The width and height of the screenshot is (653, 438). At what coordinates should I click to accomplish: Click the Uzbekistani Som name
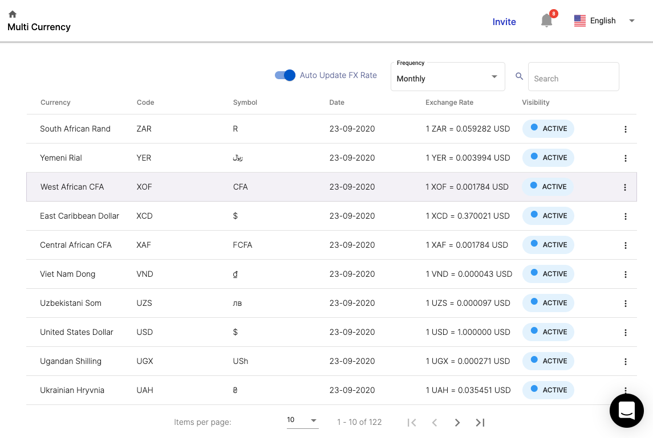pos(71,303)
